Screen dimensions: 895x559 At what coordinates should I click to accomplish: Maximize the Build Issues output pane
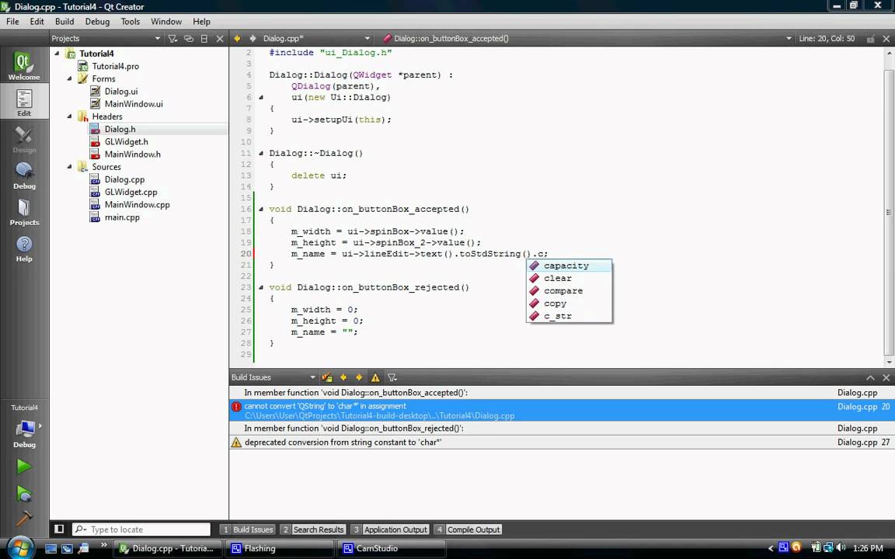870,377
